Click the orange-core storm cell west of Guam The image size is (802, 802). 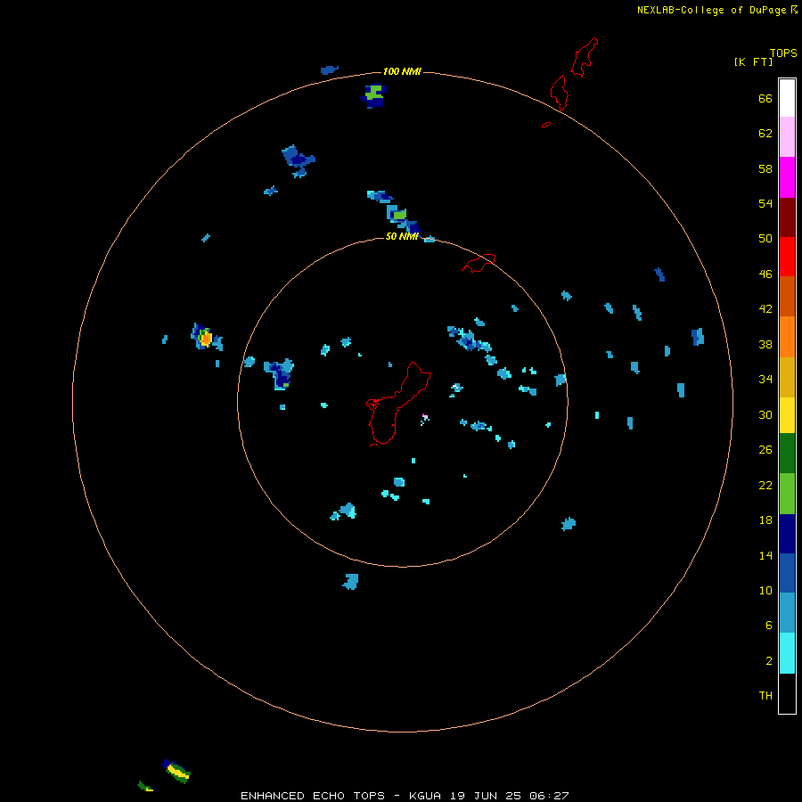(206, 339)
